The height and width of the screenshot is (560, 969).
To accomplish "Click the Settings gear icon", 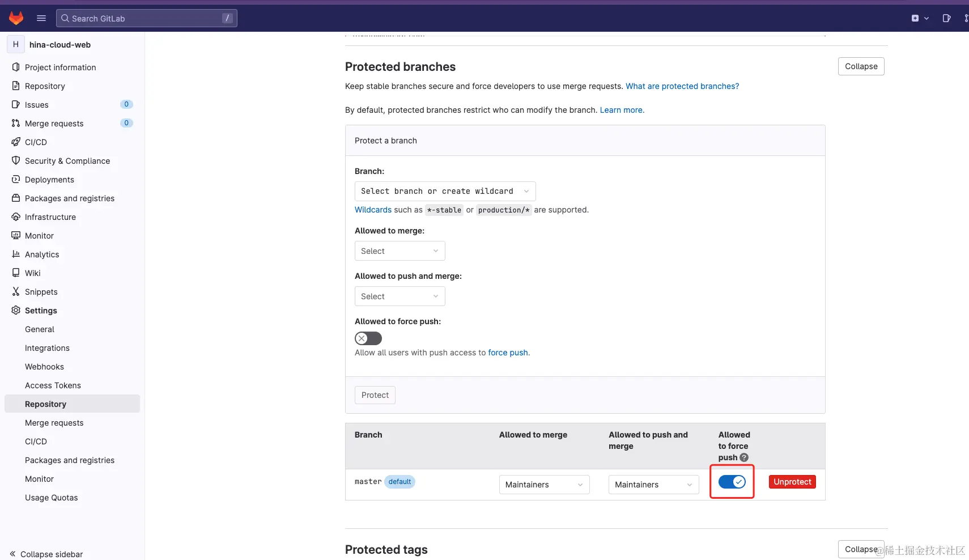I will coord(16,310).
